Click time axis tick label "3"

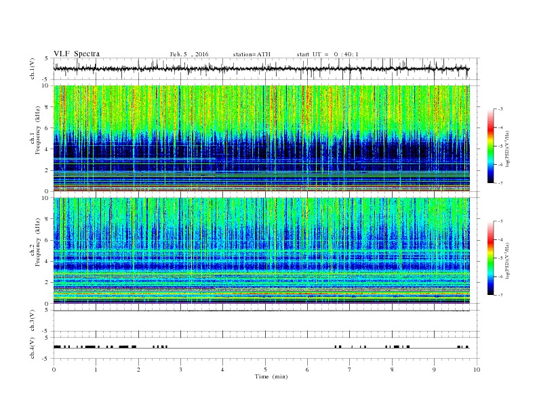point(180,370)
